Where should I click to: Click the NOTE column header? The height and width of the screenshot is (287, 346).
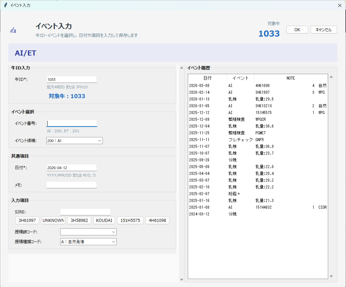[291, 78]
